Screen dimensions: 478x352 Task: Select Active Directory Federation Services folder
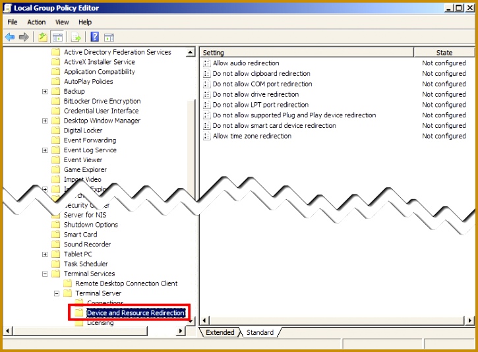[117, 52]
